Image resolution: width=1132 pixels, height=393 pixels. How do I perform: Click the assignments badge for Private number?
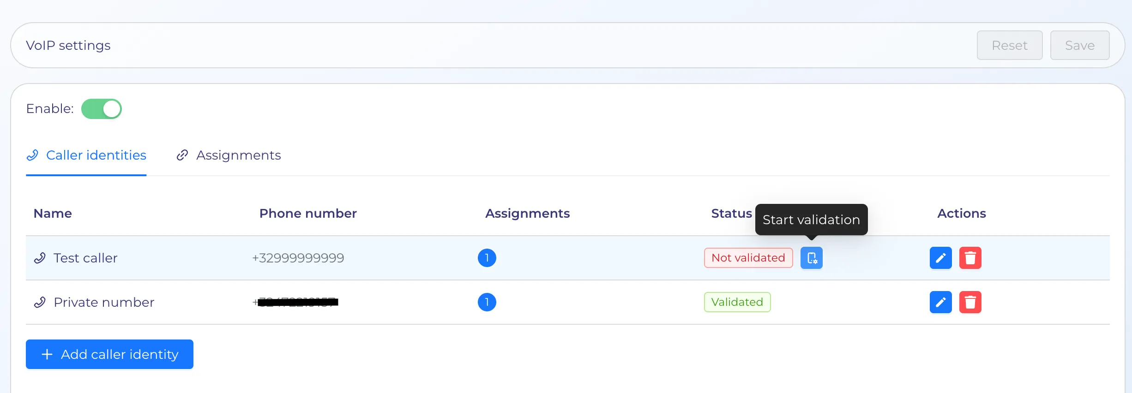[487, 302]
